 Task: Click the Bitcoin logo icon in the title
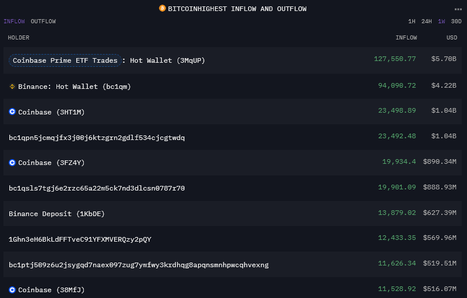[x=162, y=8]
